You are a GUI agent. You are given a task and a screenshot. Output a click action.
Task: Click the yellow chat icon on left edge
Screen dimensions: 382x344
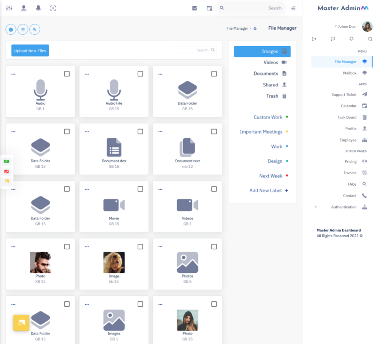coord(6,181)
